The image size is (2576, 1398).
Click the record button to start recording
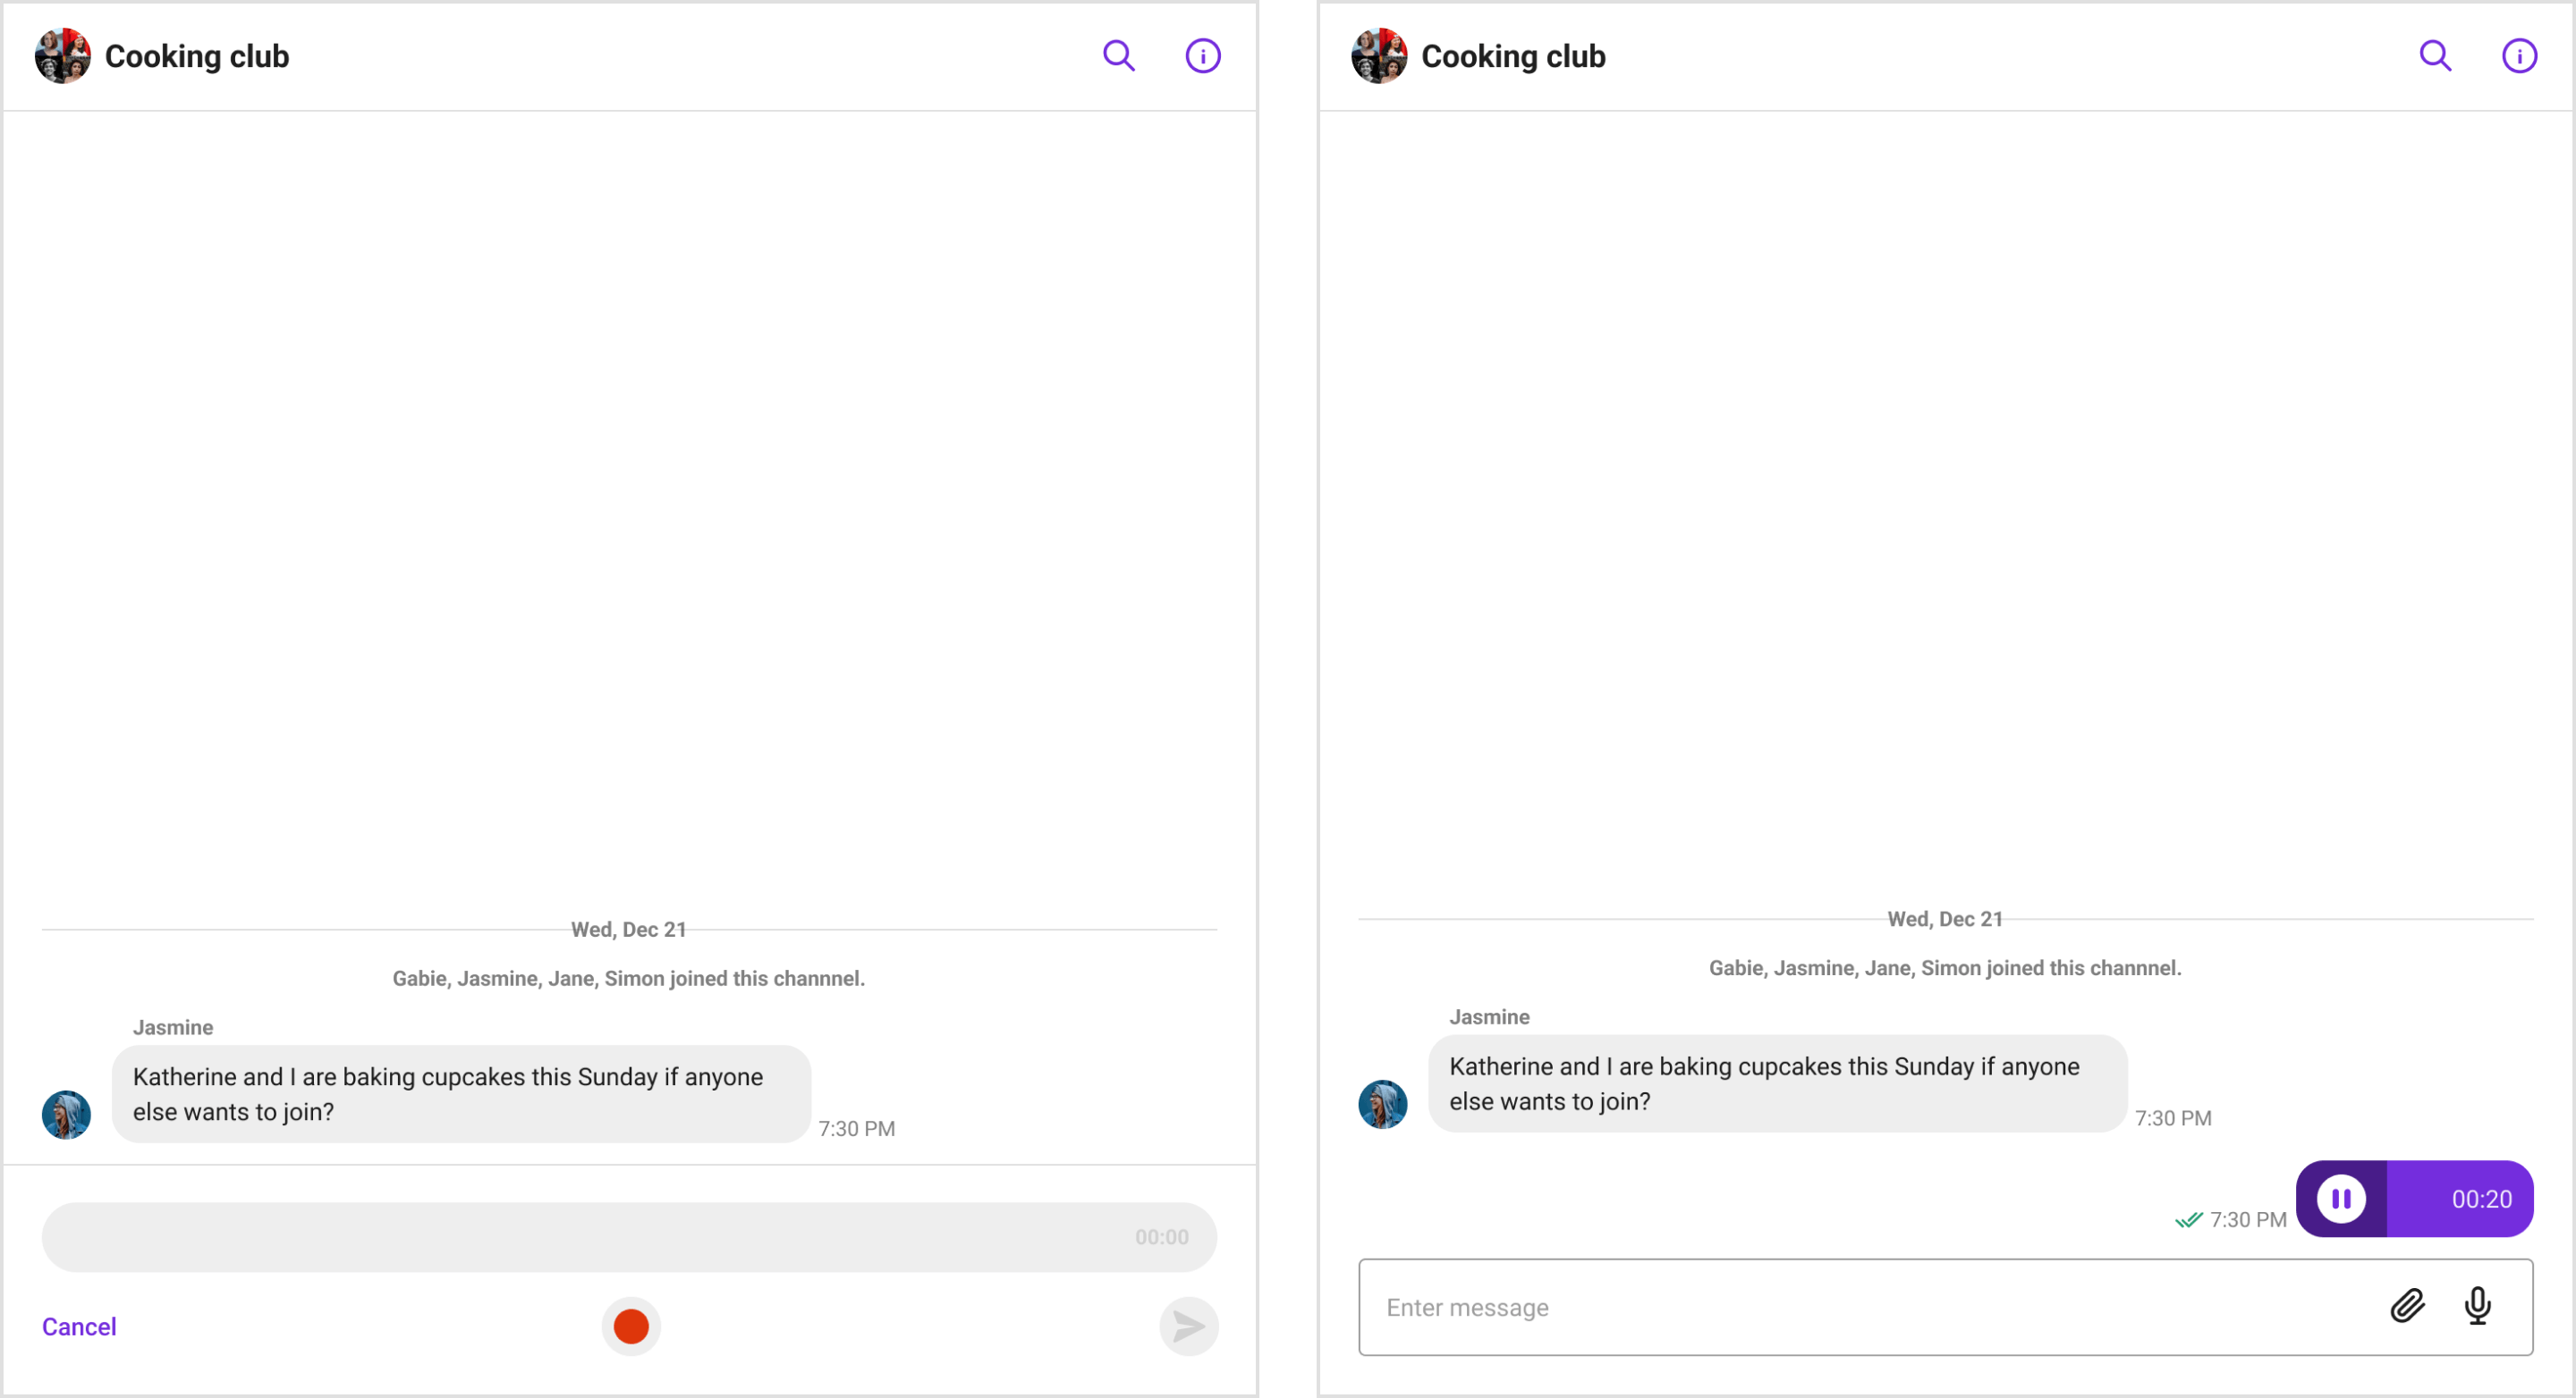pos(631,1326)
